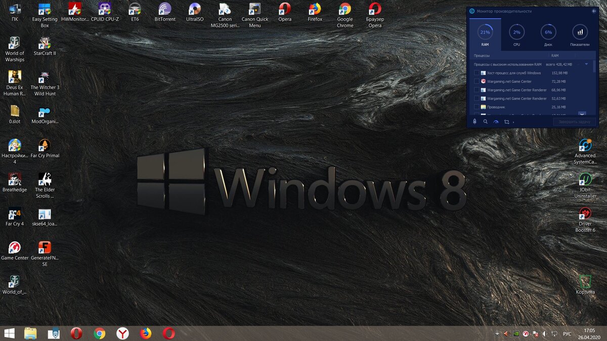Click the magnifier icon in monitor toolbar
The height and width of the screenshot is (341, 607).
[485, 122]
